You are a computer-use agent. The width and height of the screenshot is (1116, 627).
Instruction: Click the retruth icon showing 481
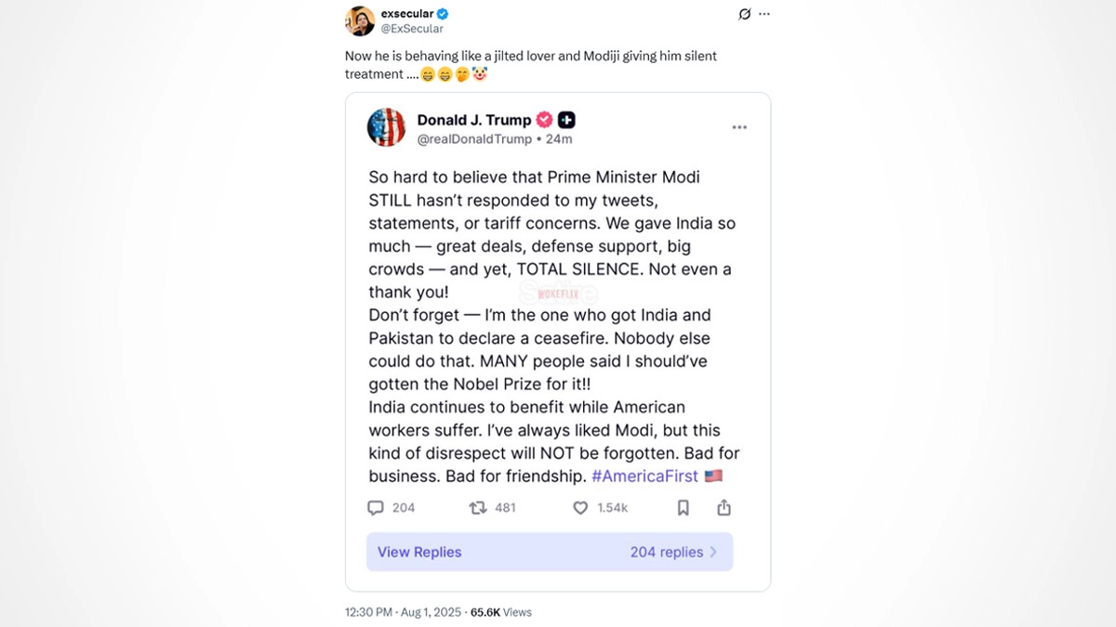coord(477,508)
